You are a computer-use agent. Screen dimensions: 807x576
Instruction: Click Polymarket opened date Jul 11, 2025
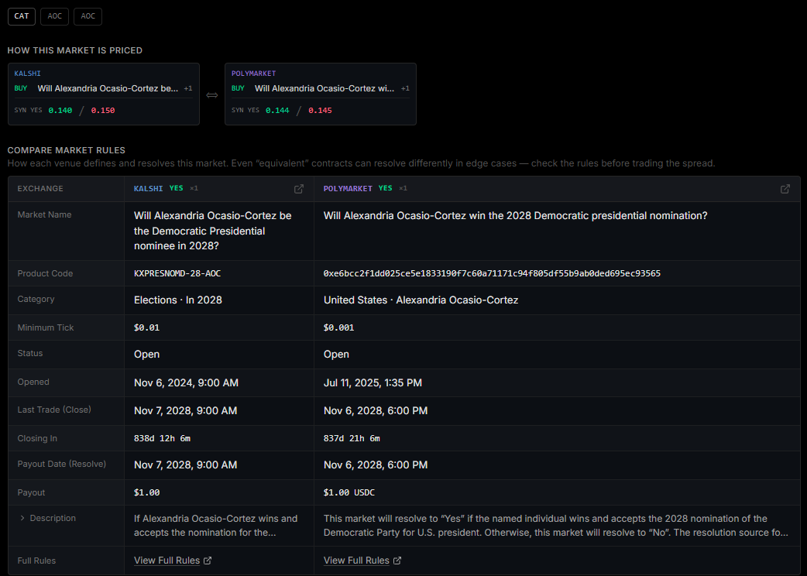click(373, 382)
